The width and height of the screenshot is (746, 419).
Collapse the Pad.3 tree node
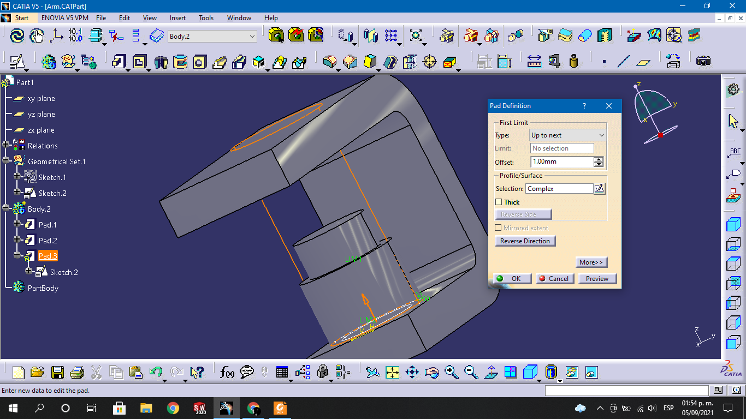[x=17, y=255]
